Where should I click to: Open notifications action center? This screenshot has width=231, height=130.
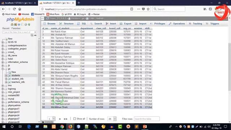(225, 127)
